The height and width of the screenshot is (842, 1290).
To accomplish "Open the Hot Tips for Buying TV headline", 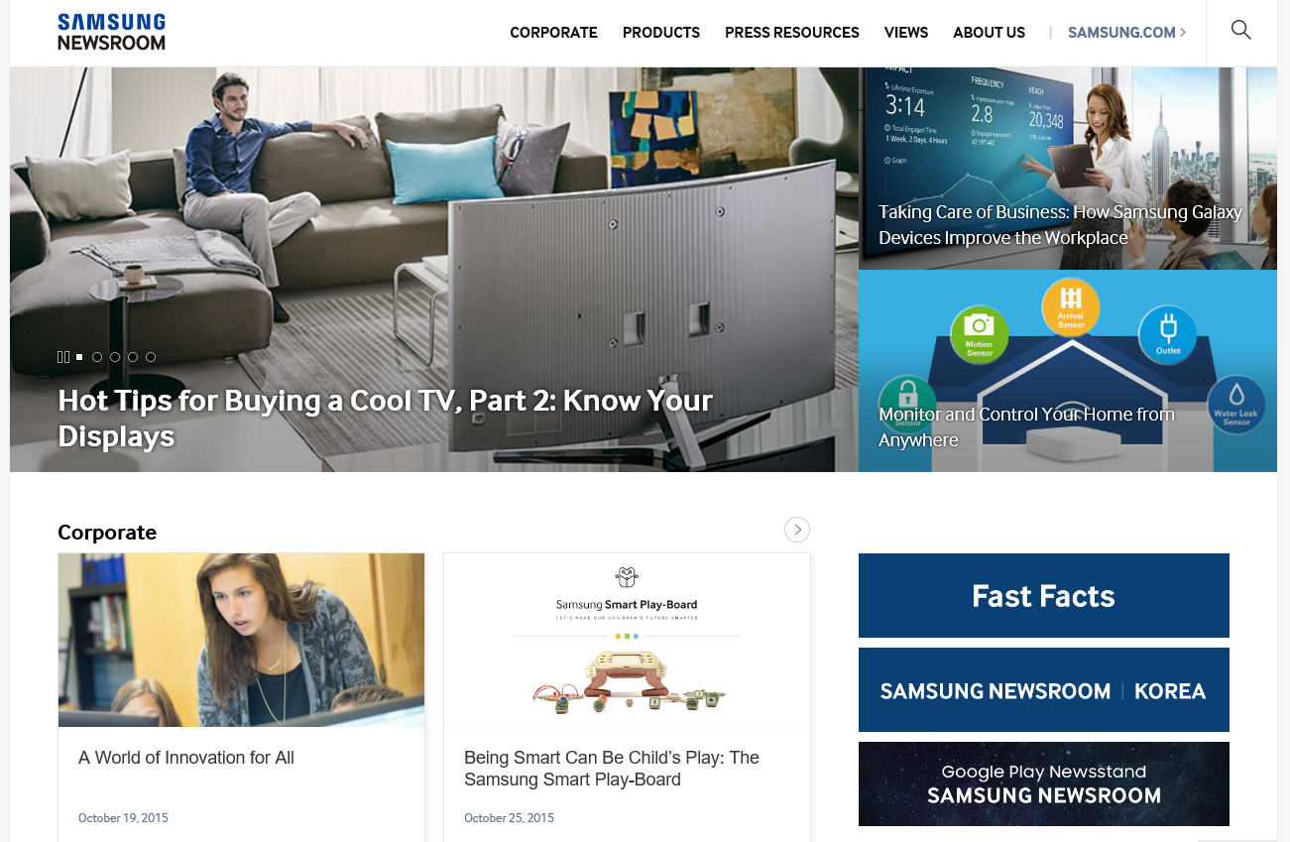I will 385,418.
